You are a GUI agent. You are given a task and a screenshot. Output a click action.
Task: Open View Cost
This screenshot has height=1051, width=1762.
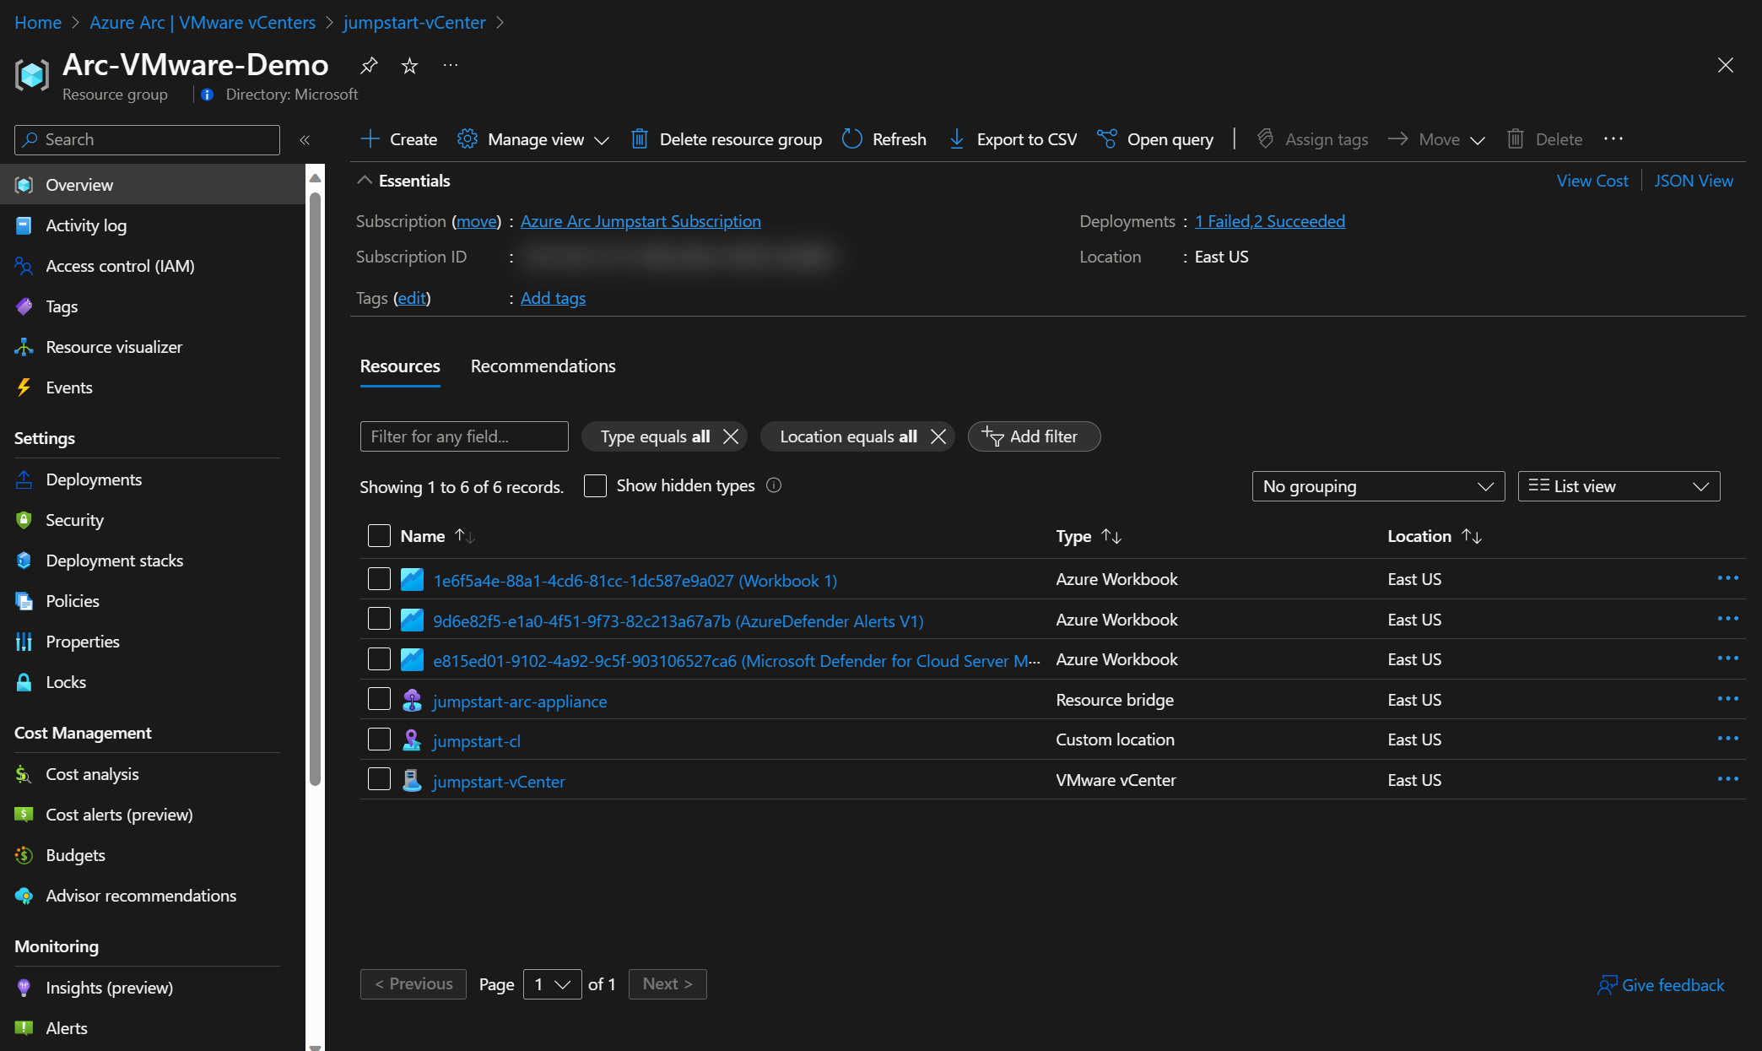[1592, 181]
